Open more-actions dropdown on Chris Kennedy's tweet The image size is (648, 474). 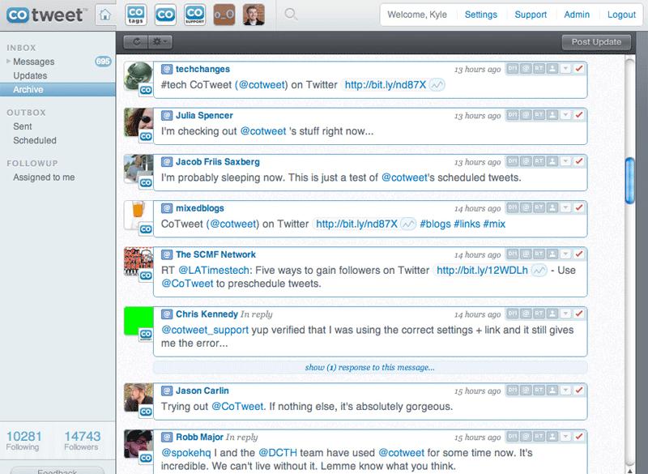click(565, 314)
